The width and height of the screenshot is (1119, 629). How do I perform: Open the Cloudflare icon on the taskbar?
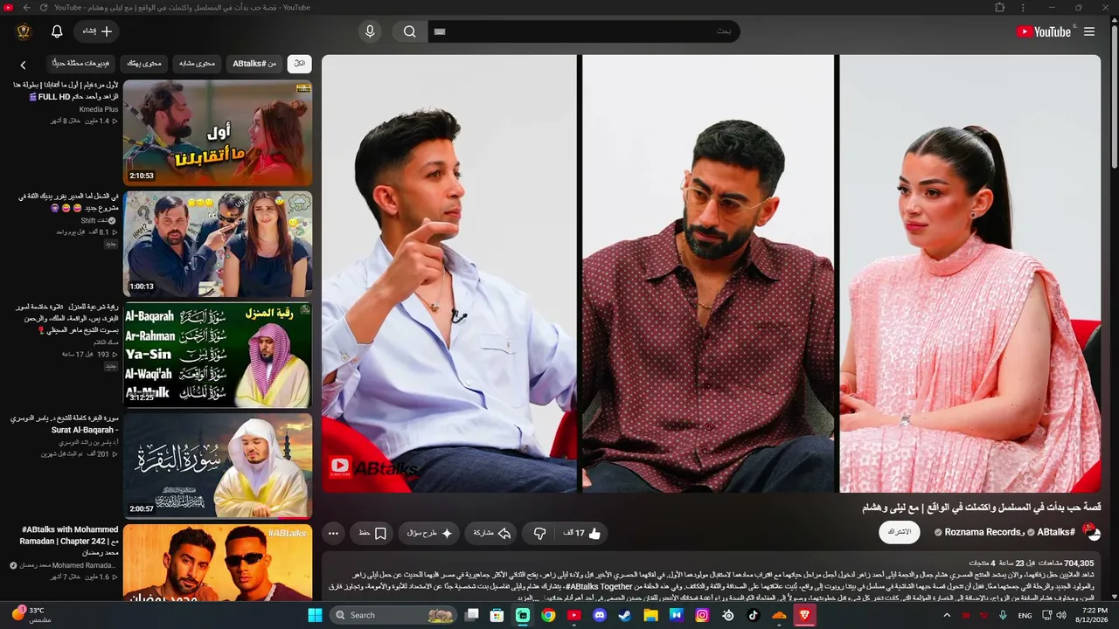tap(779, 615)
